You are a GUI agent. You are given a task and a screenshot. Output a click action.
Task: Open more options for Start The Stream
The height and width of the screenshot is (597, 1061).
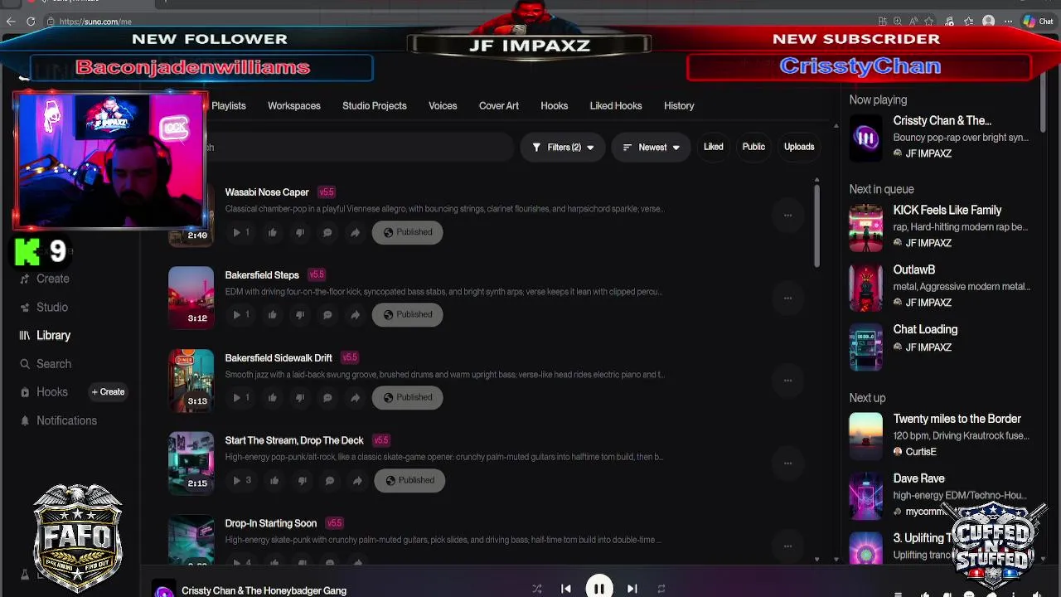(787, 464)
